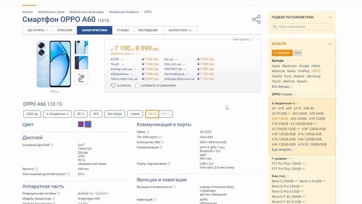
Task: Click help icon next to Операционная система
Action: (58, 194)
